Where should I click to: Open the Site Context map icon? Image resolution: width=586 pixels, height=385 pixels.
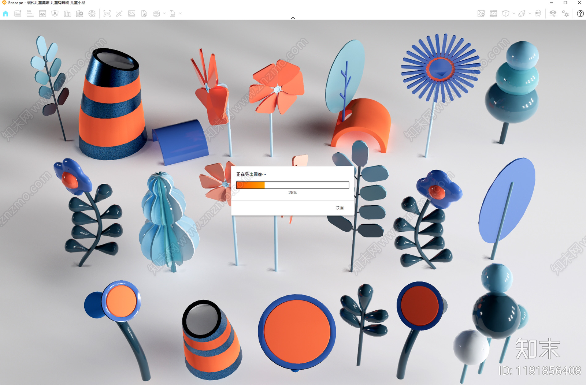(x=55, y=14)
